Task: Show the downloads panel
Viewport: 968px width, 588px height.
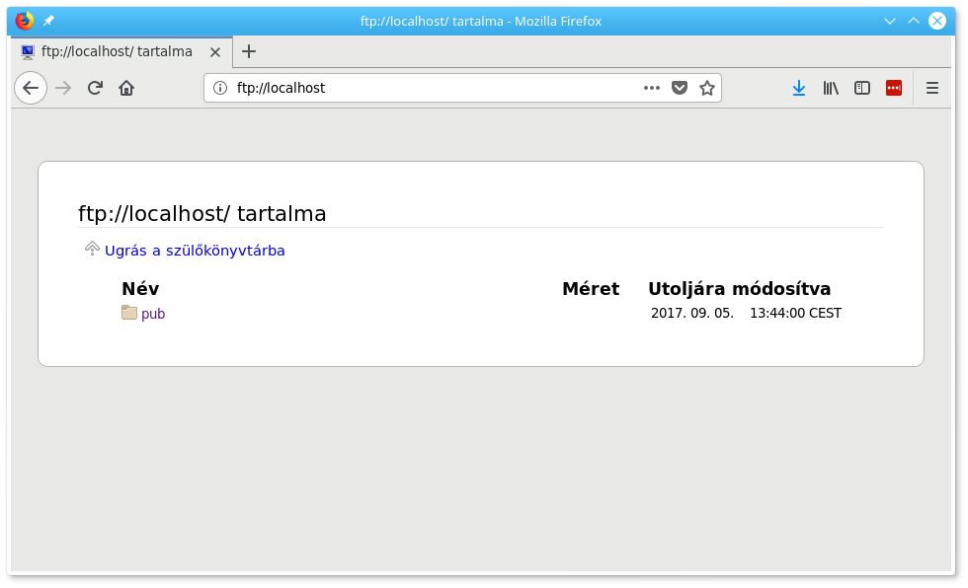Action: [x=799, y=88]
